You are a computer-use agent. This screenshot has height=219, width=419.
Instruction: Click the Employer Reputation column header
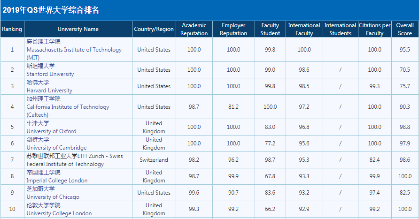(233, 29)
